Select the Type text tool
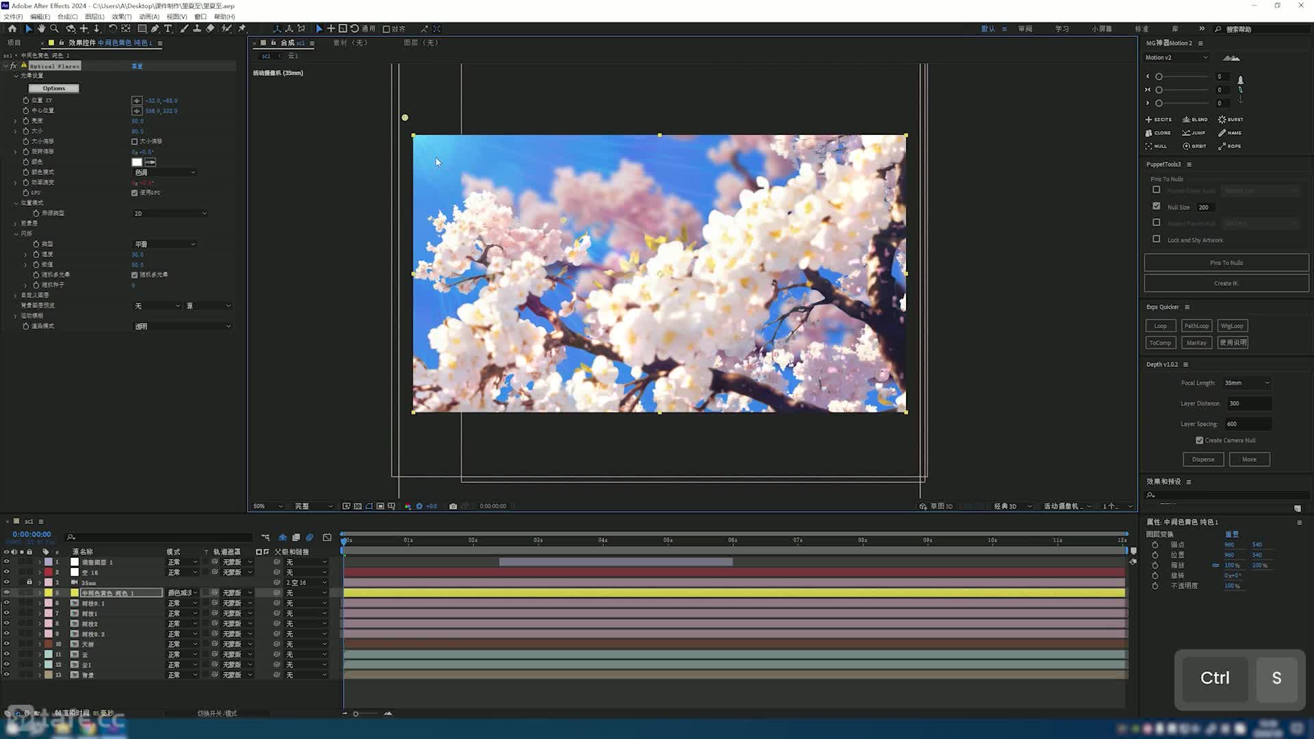The image size is (1314, 739). click(168, 29)
